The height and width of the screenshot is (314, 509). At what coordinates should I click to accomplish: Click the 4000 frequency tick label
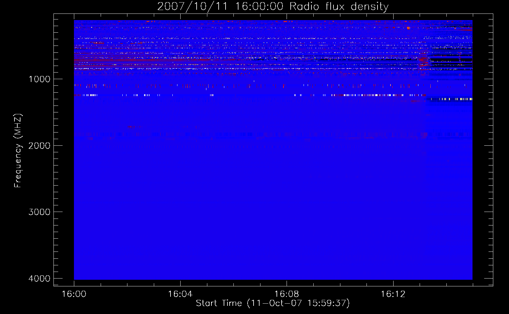coord(39,279)
